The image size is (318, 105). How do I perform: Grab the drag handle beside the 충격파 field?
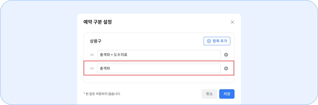92,68
